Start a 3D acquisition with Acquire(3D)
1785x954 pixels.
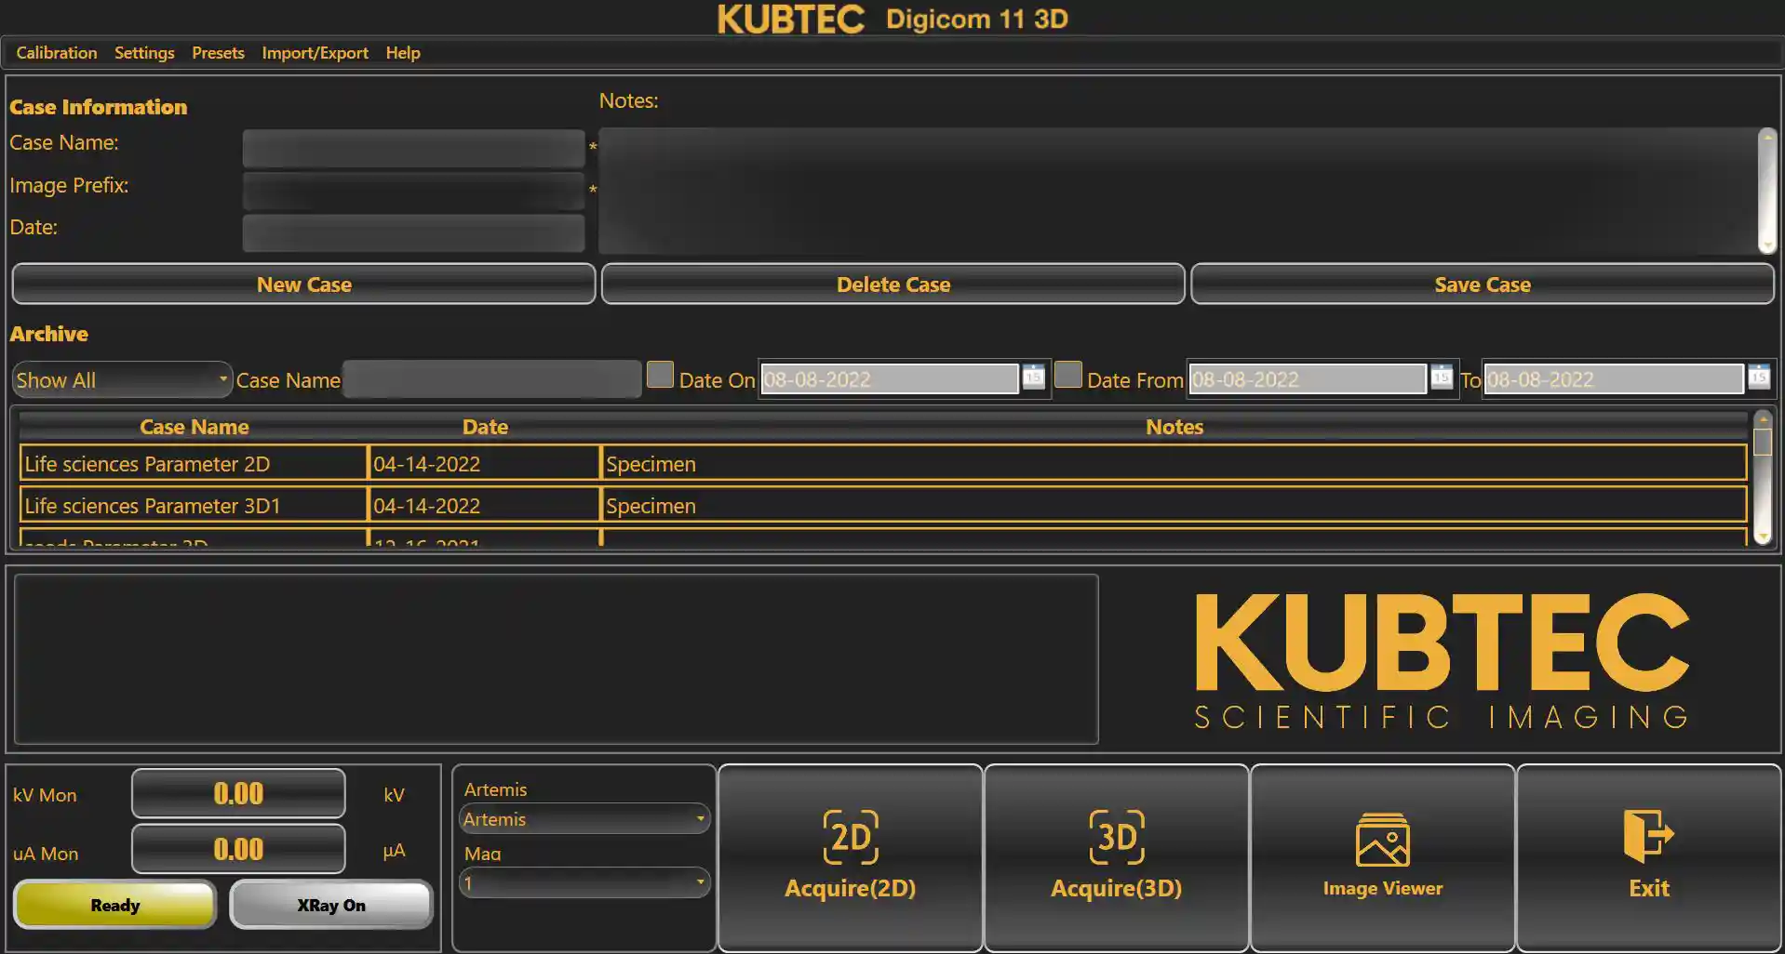1116,857
